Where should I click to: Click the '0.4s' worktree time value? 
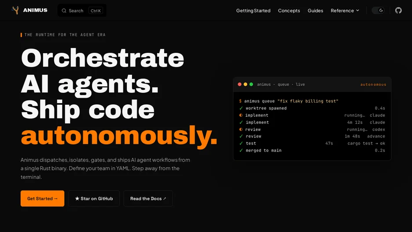[380, 108]
